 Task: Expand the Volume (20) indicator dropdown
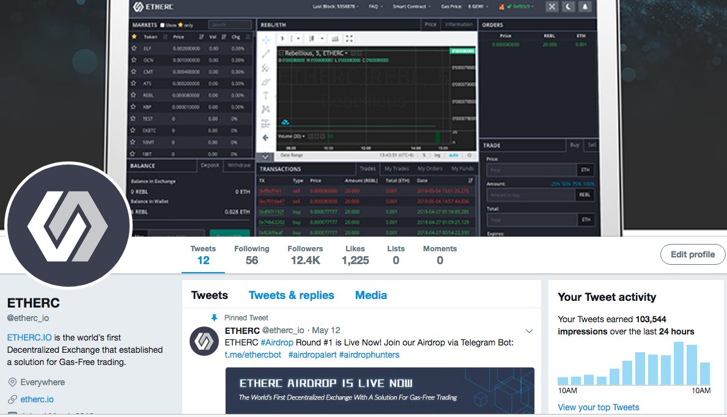303,136
